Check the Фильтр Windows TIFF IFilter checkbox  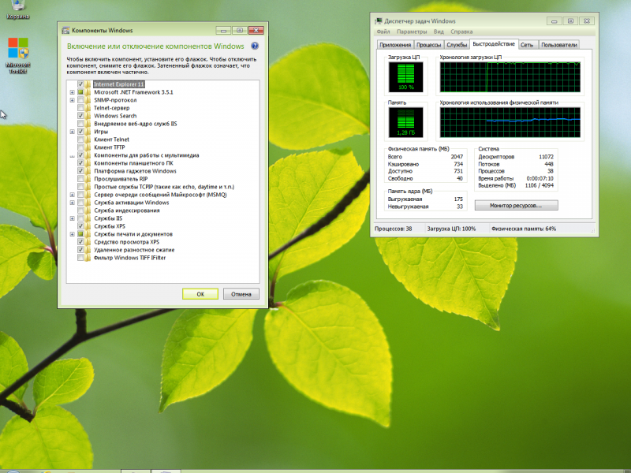[80, 258]
